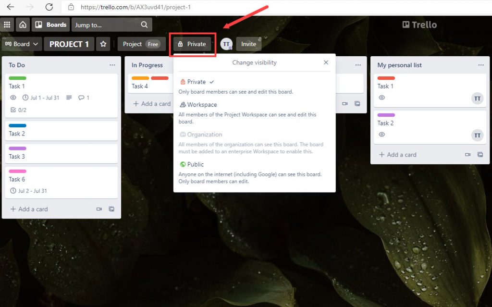Click red label on Task 4
The width and height of the screenshot is (492, 307).
coord(160,78)
